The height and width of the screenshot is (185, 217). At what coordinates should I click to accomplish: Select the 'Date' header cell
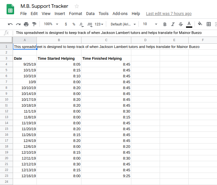[x=25, y=58]
